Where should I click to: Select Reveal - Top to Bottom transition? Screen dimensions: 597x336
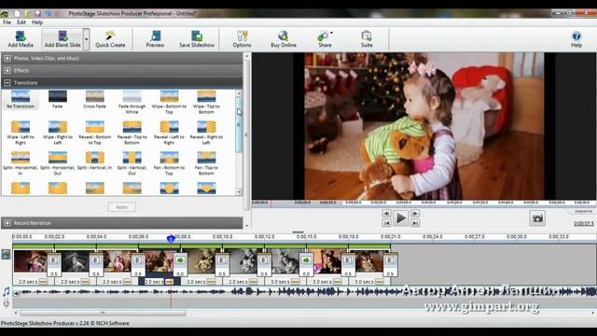tap(132, 133)
